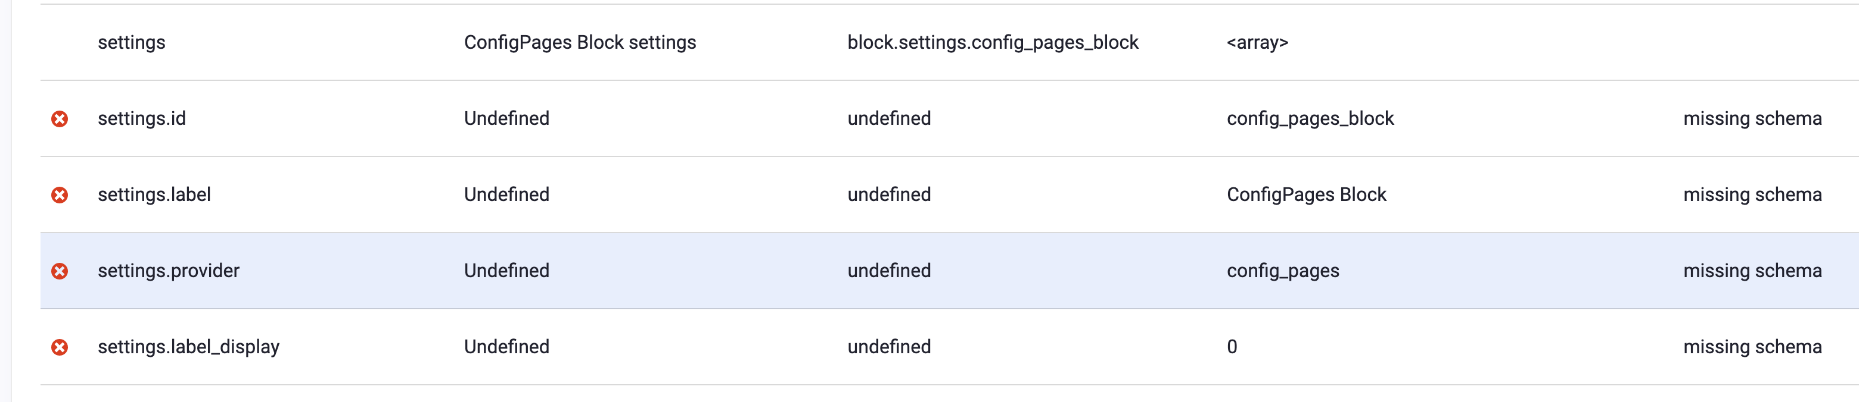Click the red error icon beside settings.id

[x=60, y=119]
